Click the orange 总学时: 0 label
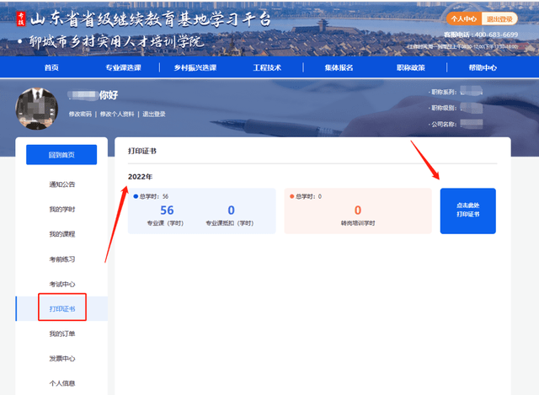 (306, 196)
